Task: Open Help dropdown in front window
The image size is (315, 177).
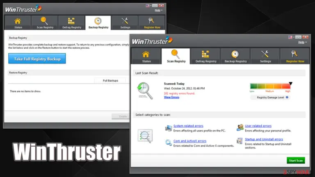Action: coord(302,42)
